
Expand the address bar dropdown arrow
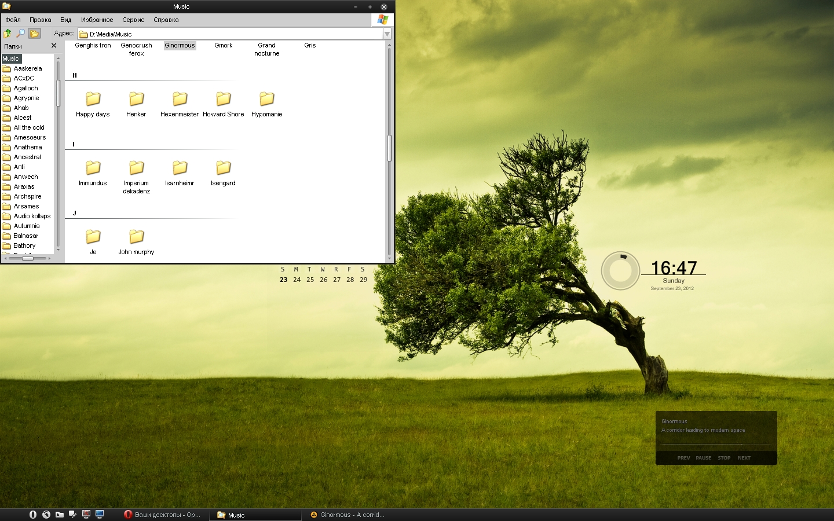387,34
